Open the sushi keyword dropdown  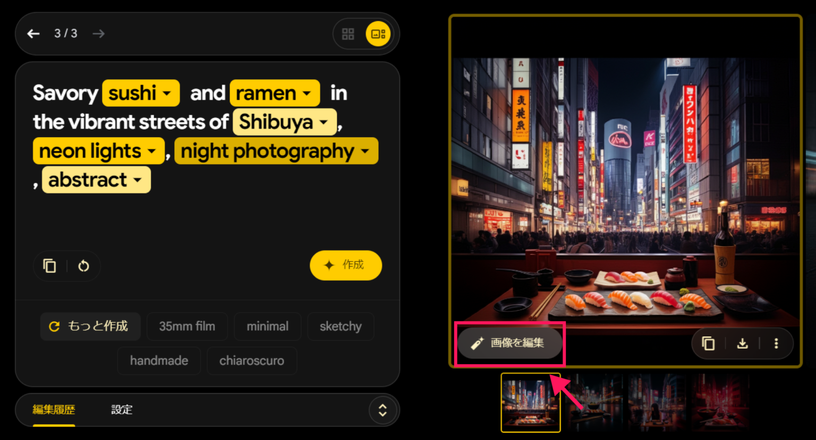(x=140, y=93)
